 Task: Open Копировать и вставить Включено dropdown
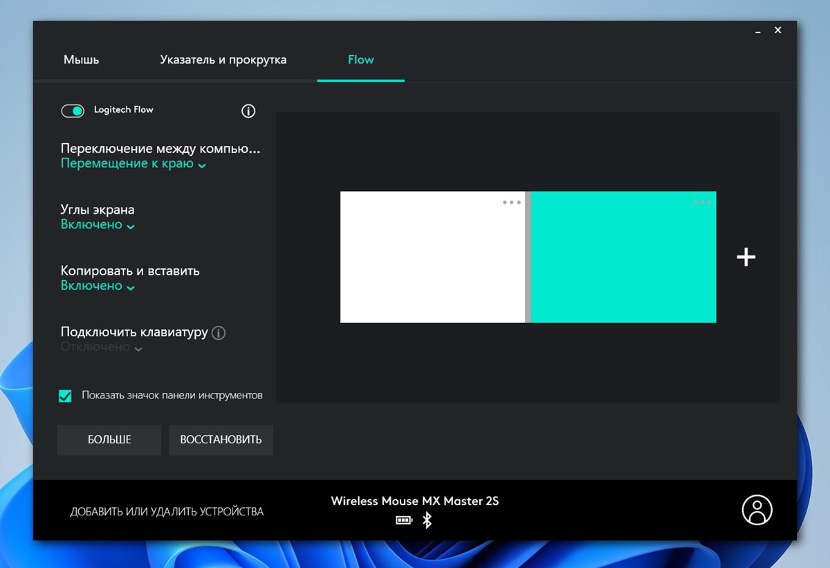[x=98, y=286]
